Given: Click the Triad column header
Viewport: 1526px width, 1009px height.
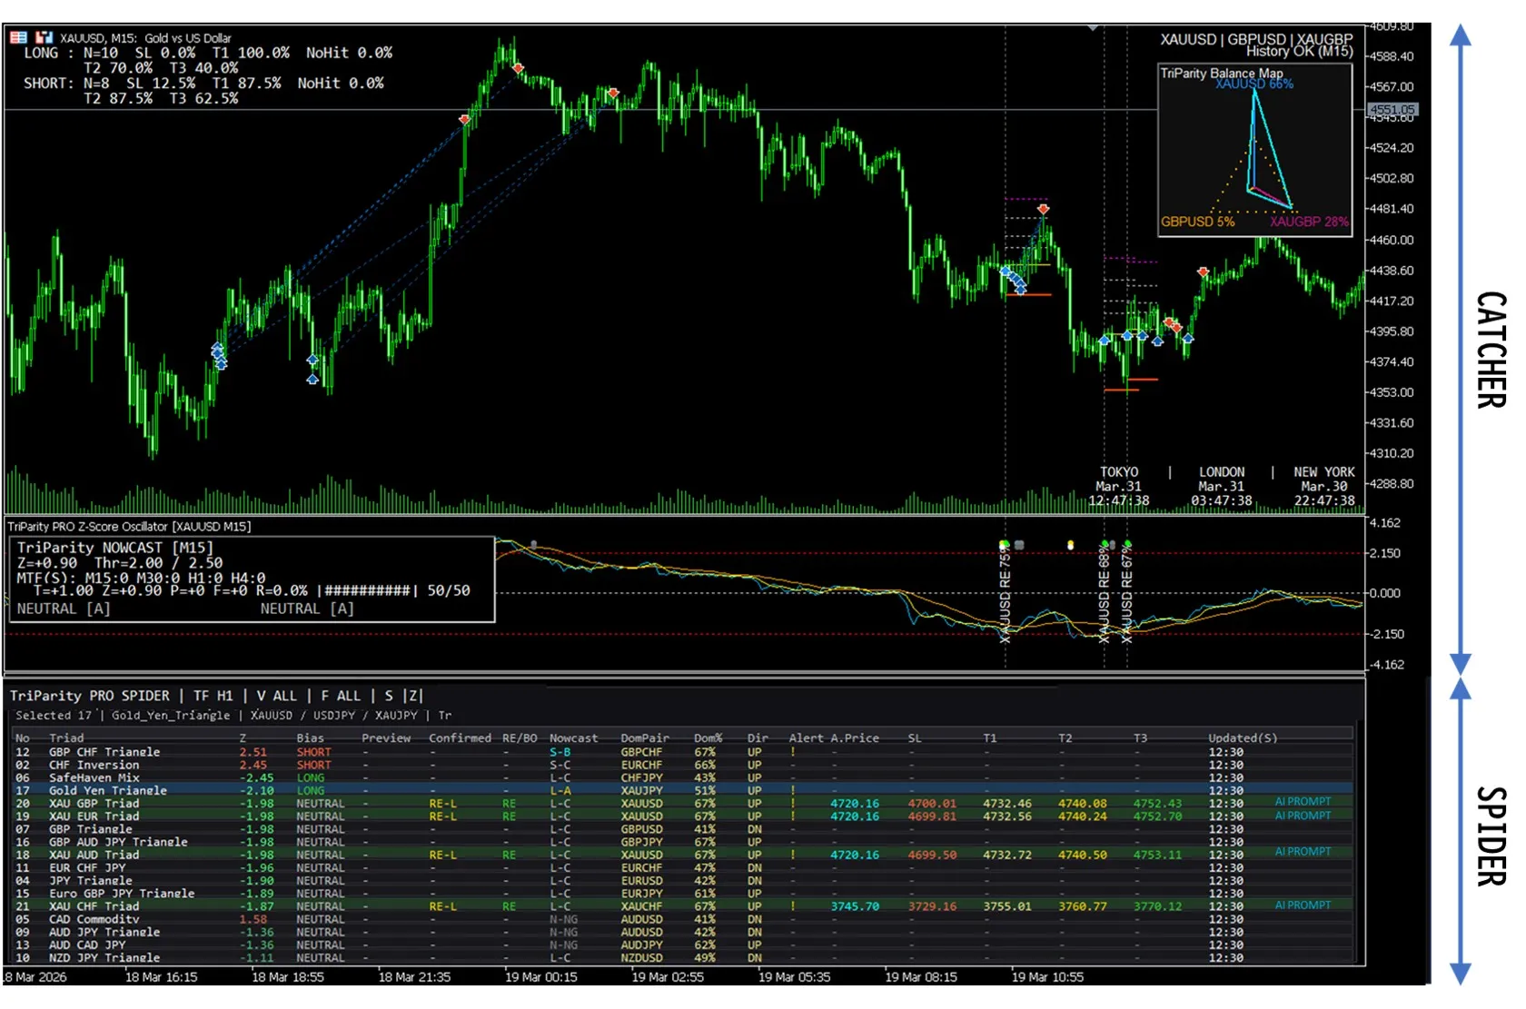Looking at the screenshot, I should pyautogui.click(x=66, y=738).
